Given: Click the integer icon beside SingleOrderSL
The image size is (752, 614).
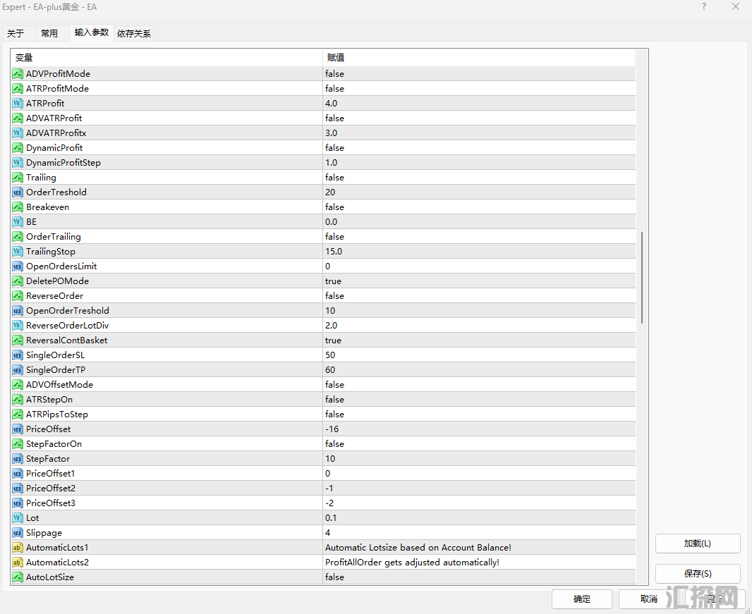Looking at the screenshot, I should (x=18, y=355).
